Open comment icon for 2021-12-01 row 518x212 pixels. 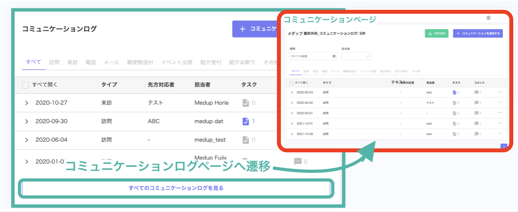click(477, 124)
